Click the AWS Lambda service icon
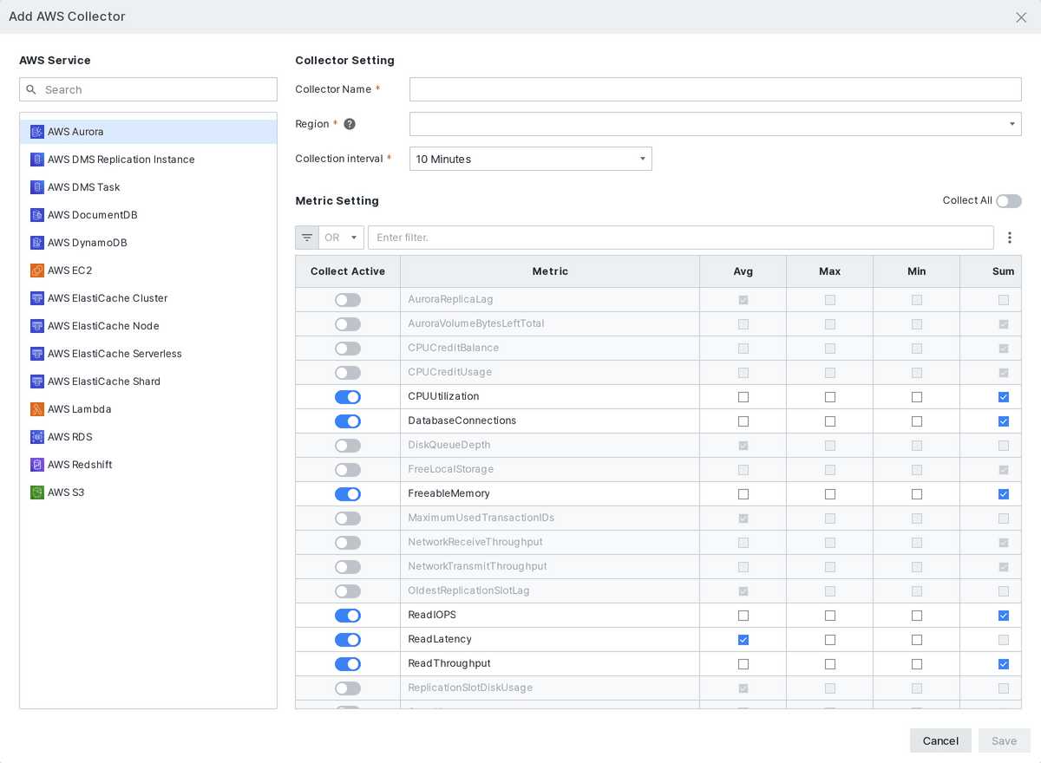 (x=37, y=409)
